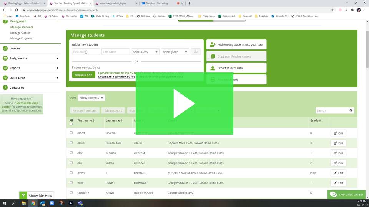The image size is (369, 207).
Task: Click the Upload a CSV button
Action: [83, 75]
